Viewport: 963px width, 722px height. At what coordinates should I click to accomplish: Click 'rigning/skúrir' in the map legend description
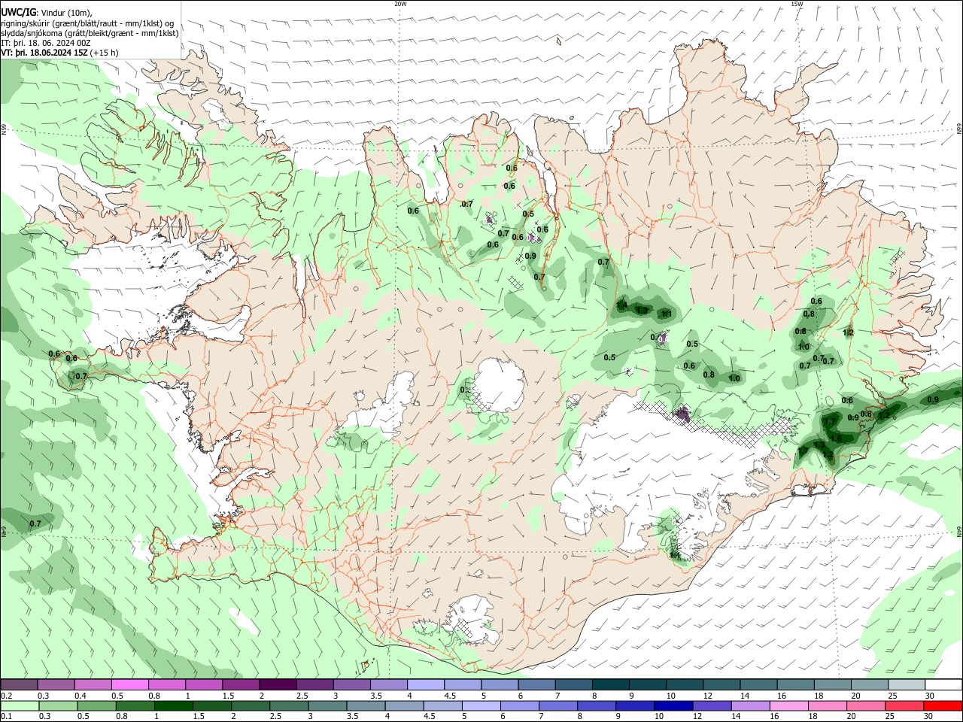pyautogui.click(x=25, y=23)
